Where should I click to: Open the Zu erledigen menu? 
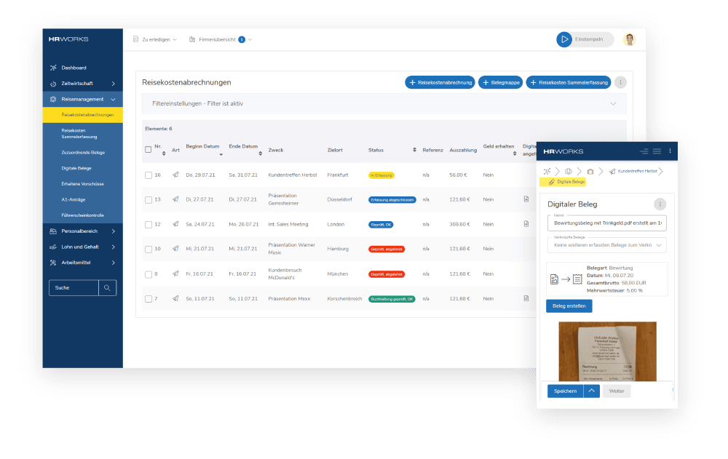pos(154,39)
